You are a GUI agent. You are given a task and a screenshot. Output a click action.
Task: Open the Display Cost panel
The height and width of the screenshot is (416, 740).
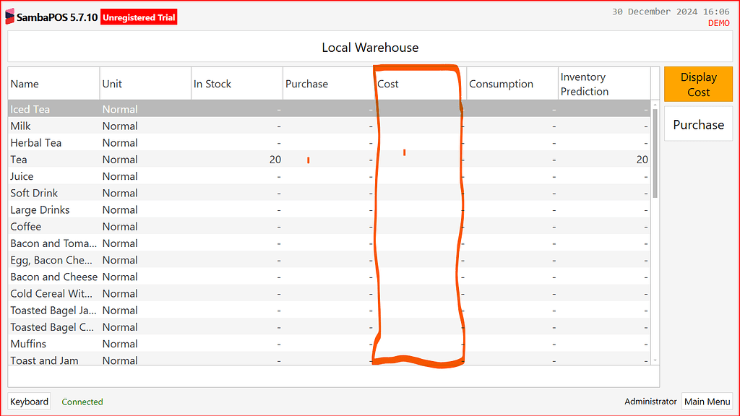(697, 84)
